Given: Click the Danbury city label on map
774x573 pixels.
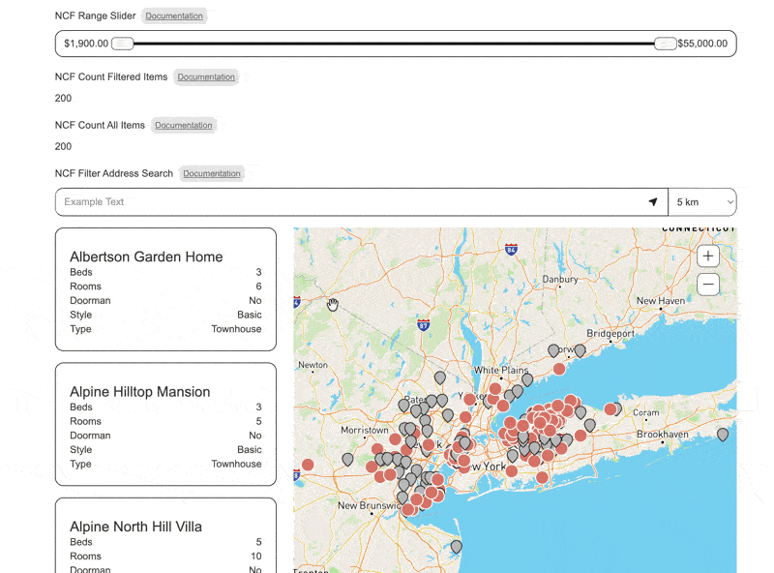Looking at the screenshot, I should 560,279.
